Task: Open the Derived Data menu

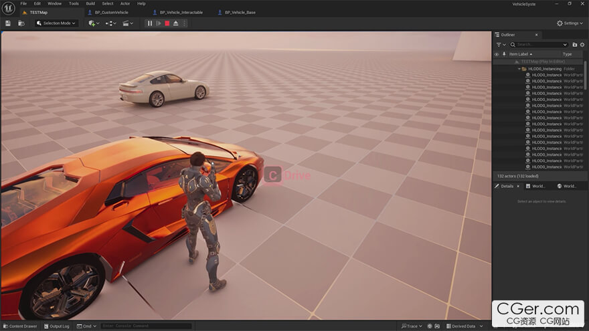Action: pos(464,326)
